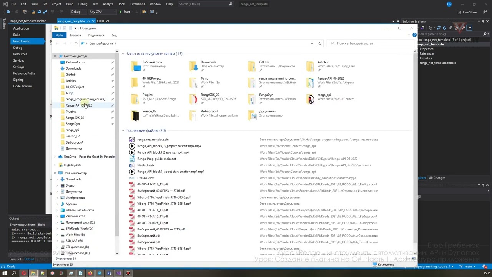492x277 pixels.
Task: Click the taskbar search magnifier icon
Action: 14,273
